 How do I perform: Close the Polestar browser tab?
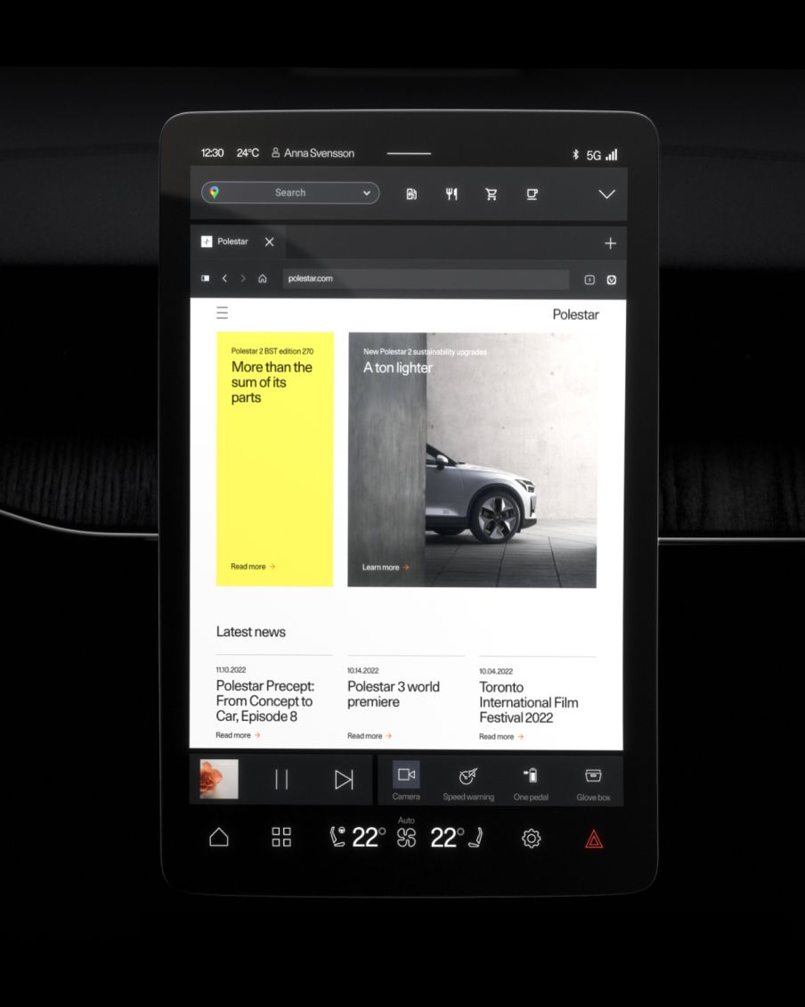point(270,242)
